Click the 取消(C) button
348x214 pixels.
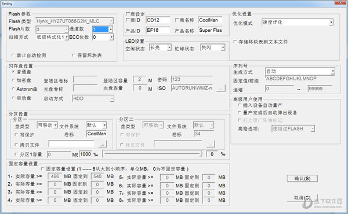(302, 198)
